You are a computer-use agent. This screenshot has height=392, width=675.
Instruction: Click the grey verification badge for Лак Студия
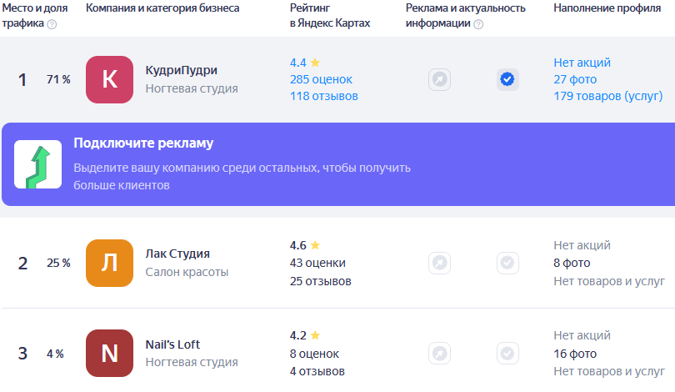click(x=507, y=264)
